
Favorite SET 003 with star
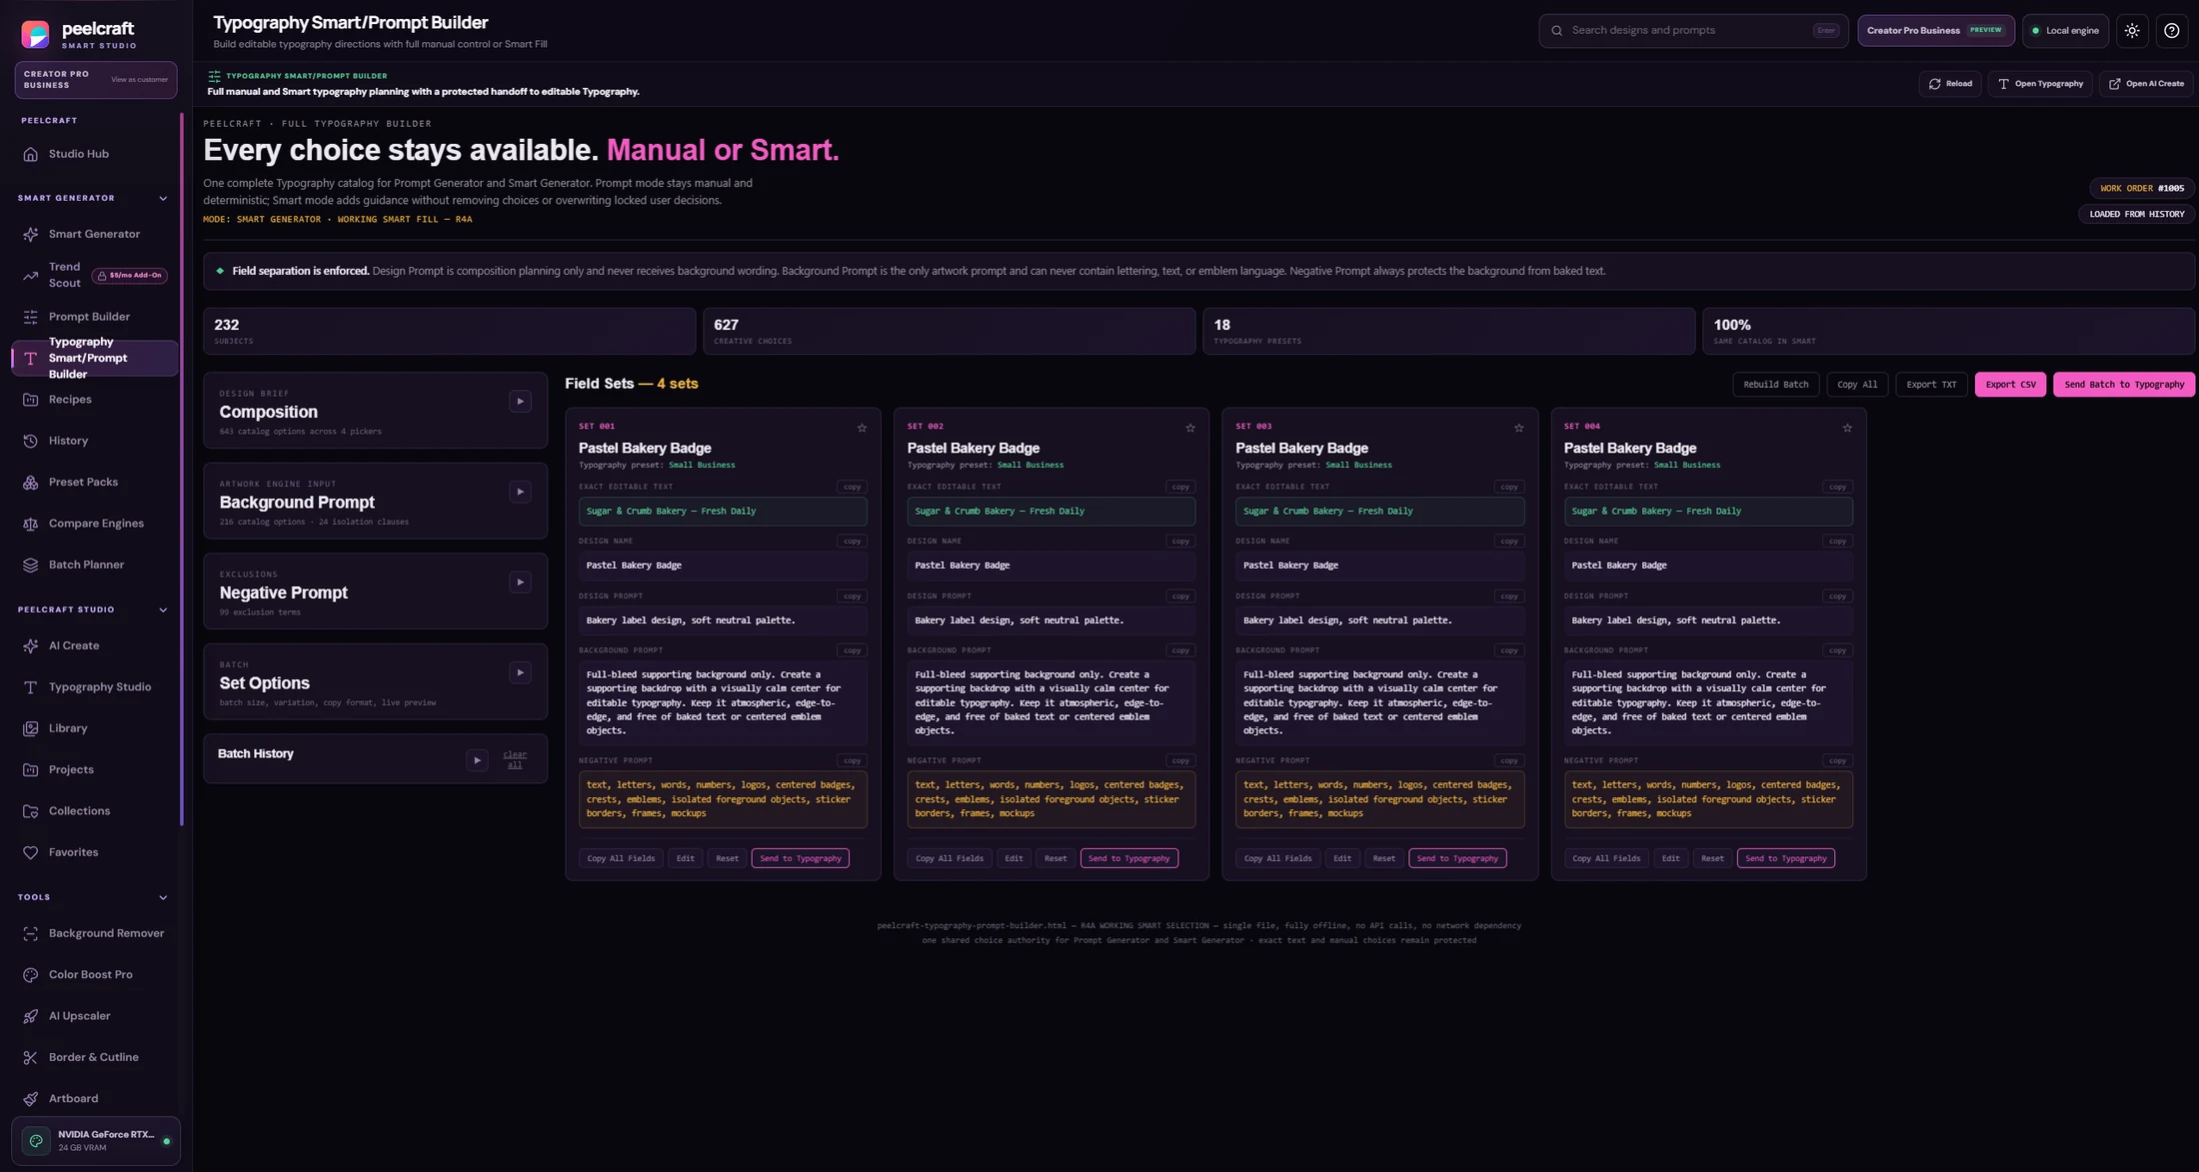point(1519,428)
